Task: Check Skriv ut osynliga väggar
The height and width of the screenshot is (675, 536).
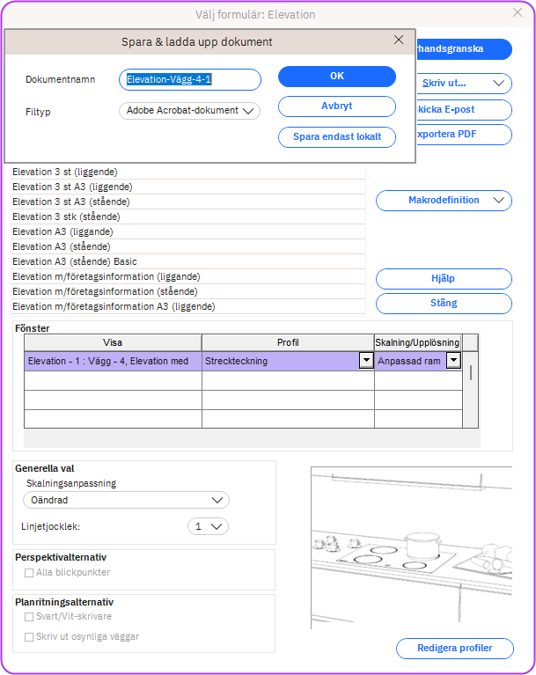Action: [30, 636]
